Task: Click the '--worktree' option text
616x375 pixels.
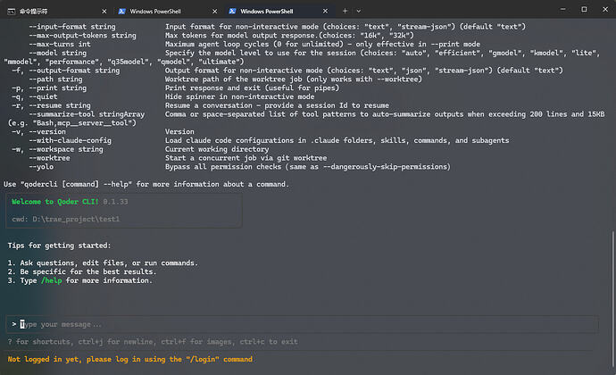Action: click(x=49, y=158)
